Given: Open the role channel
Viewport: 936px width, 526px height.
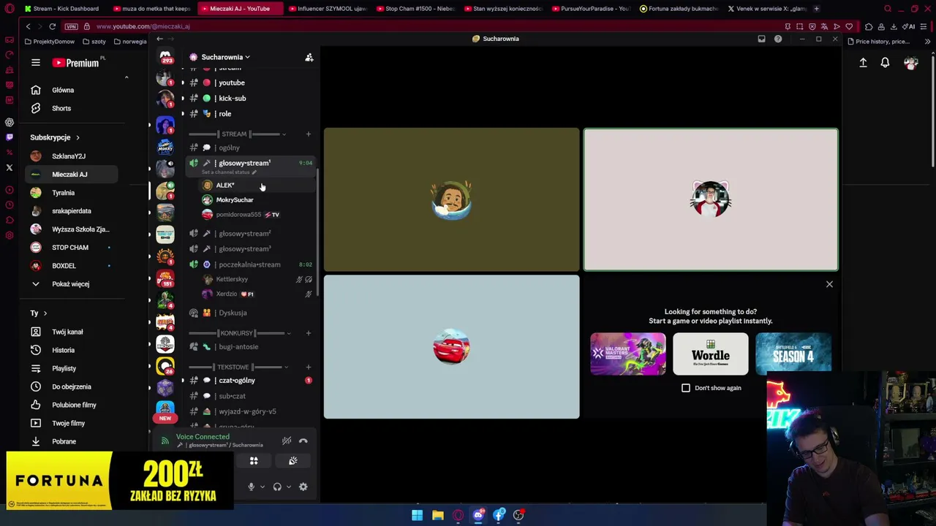Looking at the screenshot, I should tap(249, 114).
